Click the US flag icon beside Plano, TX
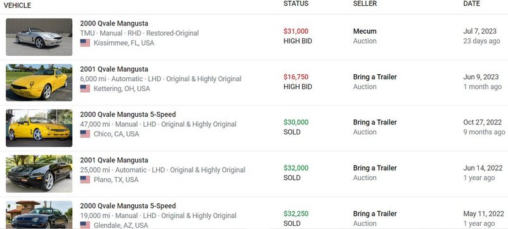Image resolution: width=508 pixels, height=229 pixels. [x=85, y=180]
